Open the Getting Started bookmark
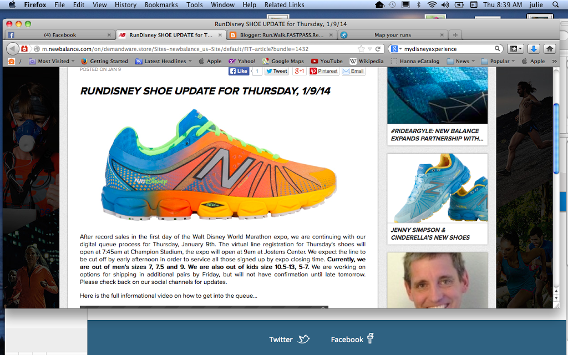The width and height of the screenshot is (568, 355). click(x=104, y=61)
